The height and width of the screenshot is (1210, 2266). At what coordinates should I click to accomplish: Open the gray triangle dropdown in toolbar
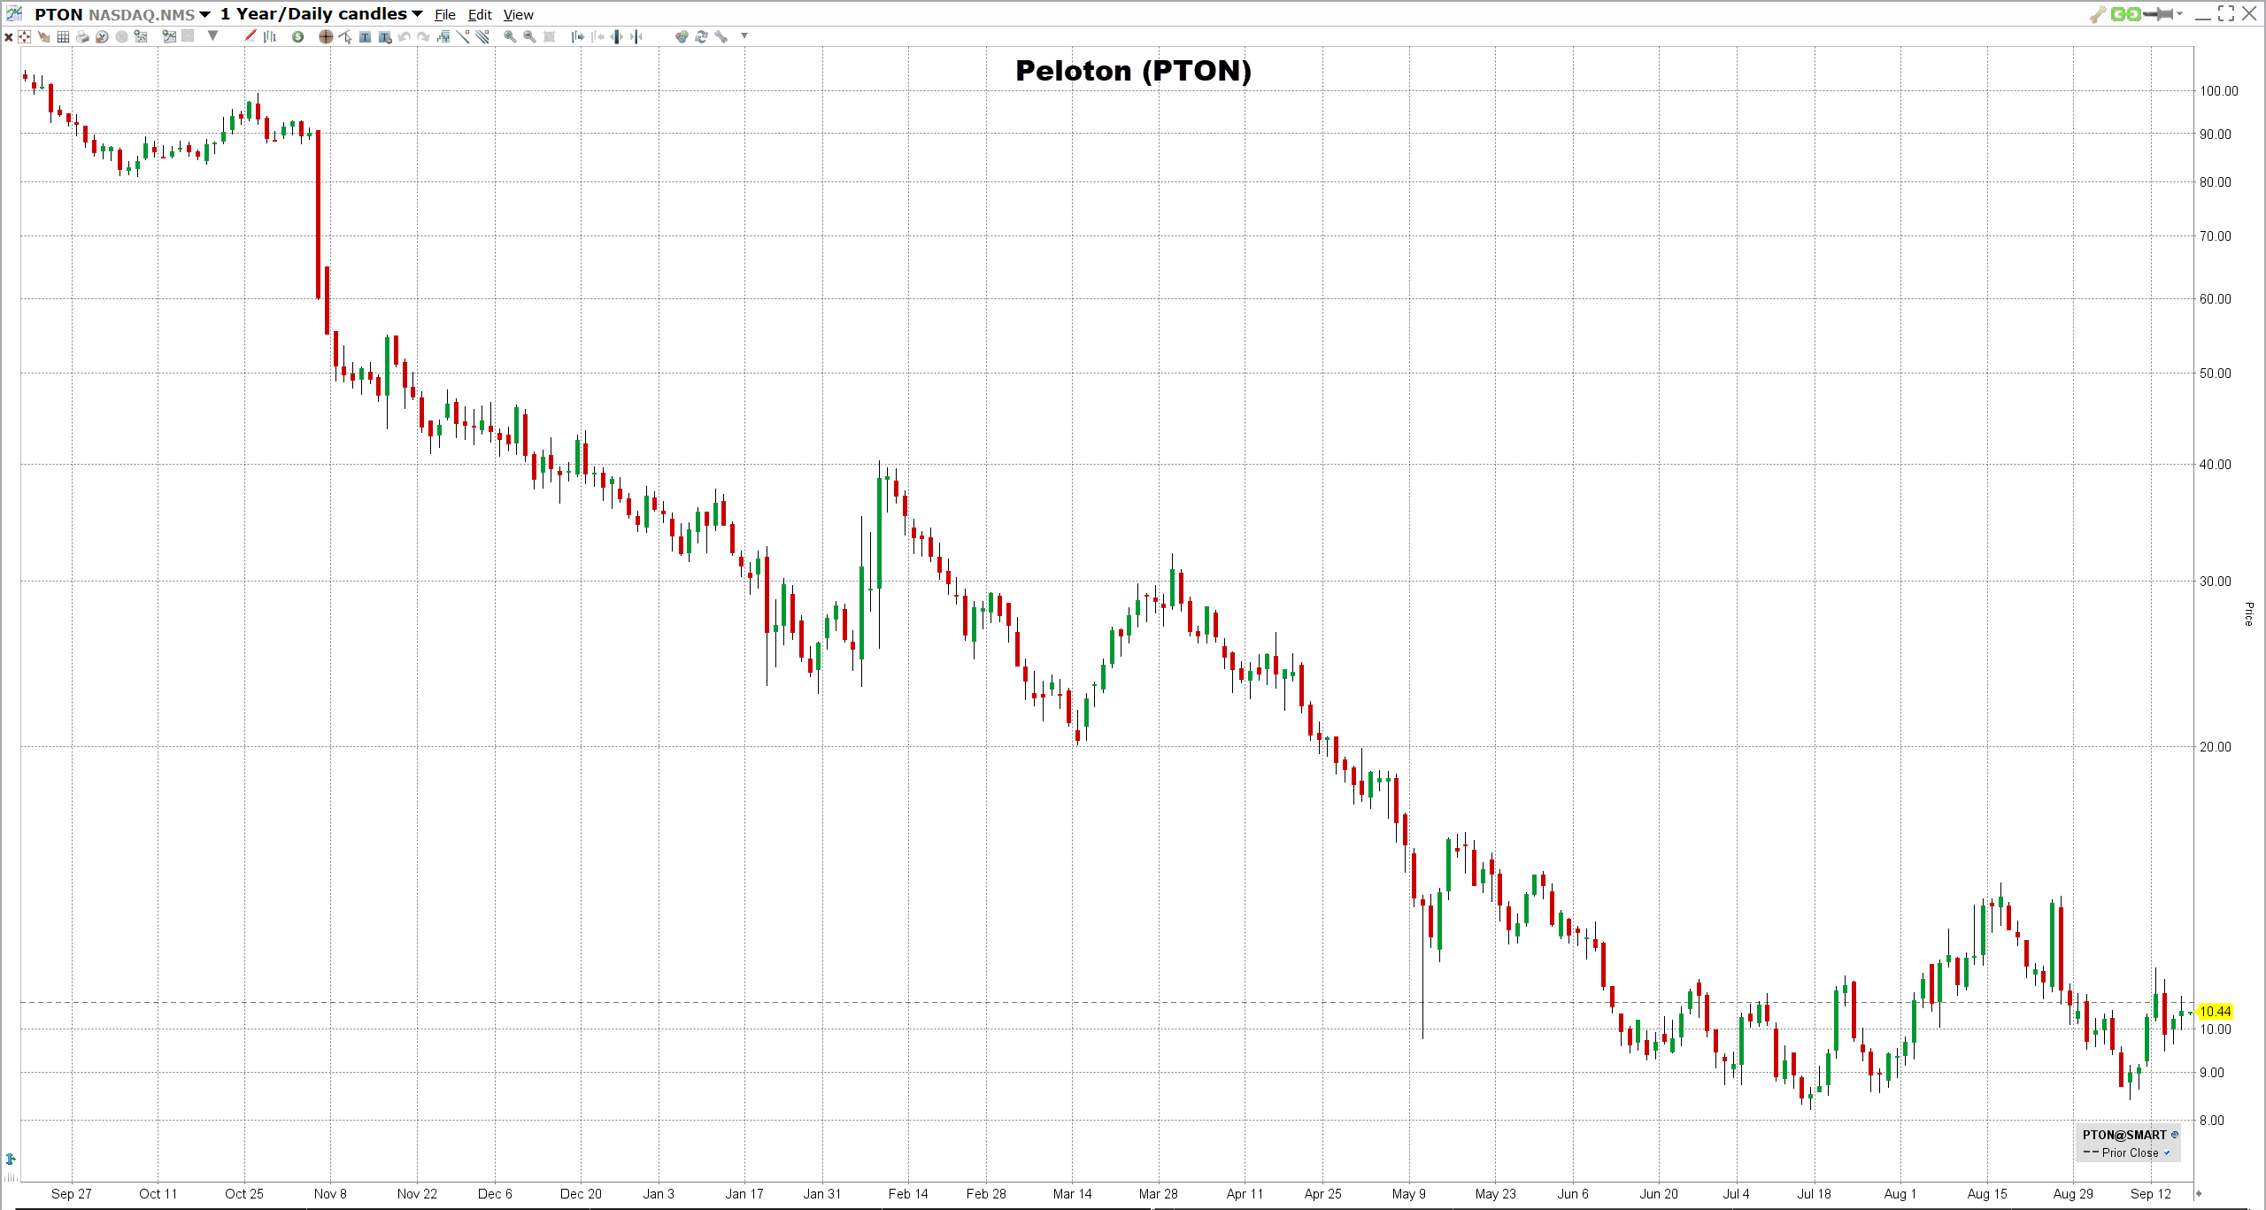click(212, 35)
